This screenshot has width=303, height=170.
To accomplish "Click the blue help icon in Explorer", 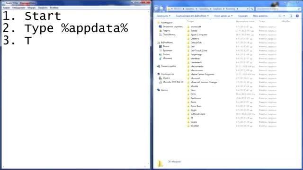I will click(297, 16).
